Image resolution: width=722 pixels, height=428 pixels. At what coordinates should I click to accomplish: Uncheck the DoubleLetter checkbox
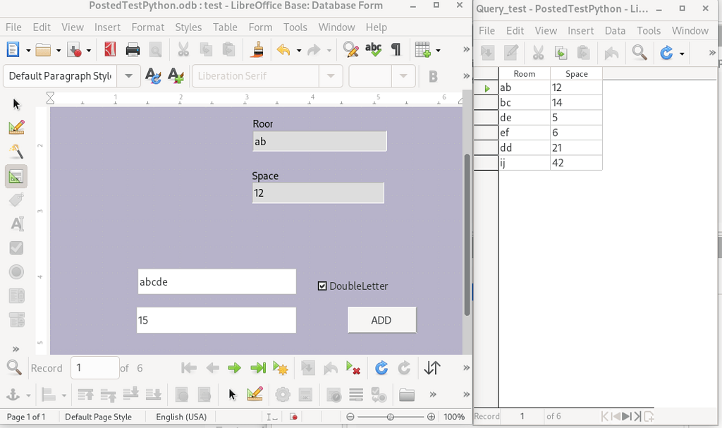pyautogui.click(x=322, y=286)
